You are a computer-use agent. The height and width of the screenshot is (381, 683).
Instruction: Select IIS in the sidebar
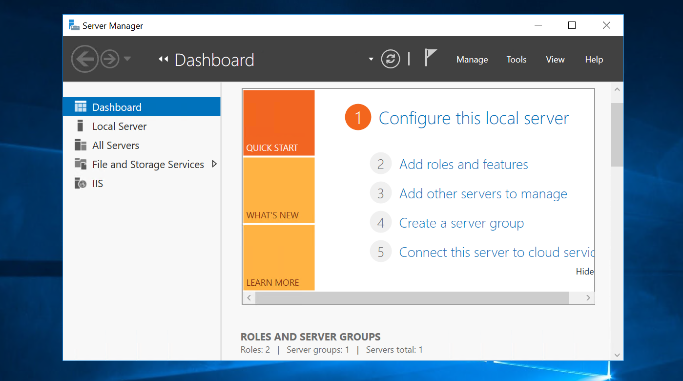coord(142,183)
